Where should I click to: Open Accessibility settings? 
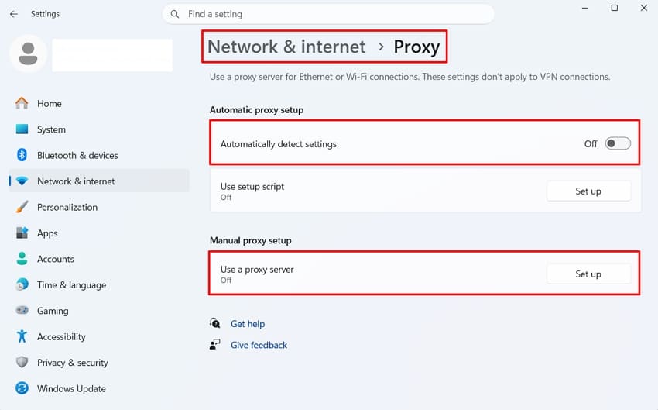[x=99, y=337]
